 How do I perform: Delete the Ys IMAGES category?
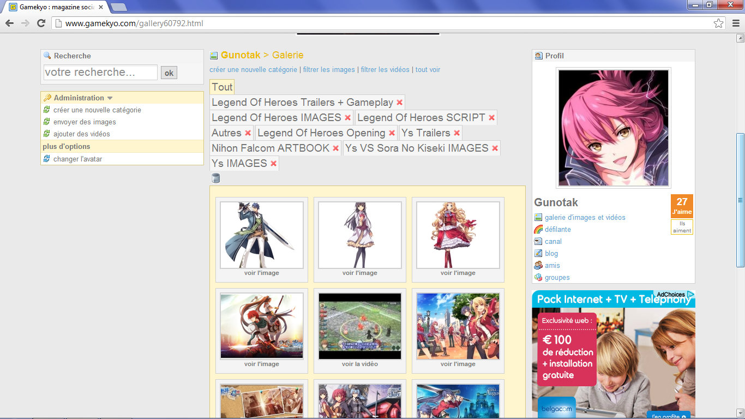[x=273, y=164]
